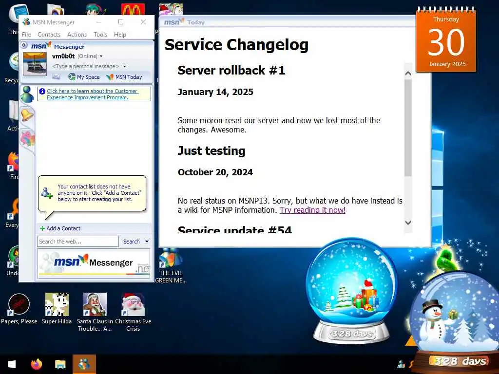Click the changelog scrollbar down arrow
This screenshot has width=499, height=374.
click(408, 223)
